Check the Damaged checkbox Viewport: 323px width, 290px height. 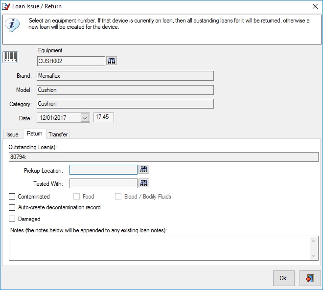point(12,219)
